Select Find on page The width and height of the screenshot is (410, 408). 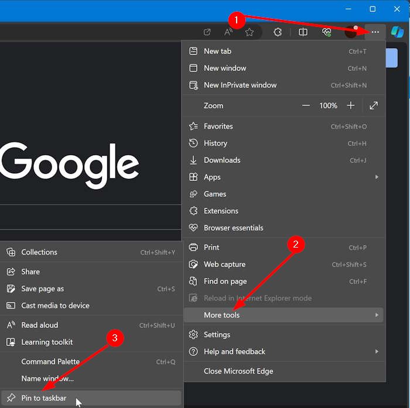[283, 281]
